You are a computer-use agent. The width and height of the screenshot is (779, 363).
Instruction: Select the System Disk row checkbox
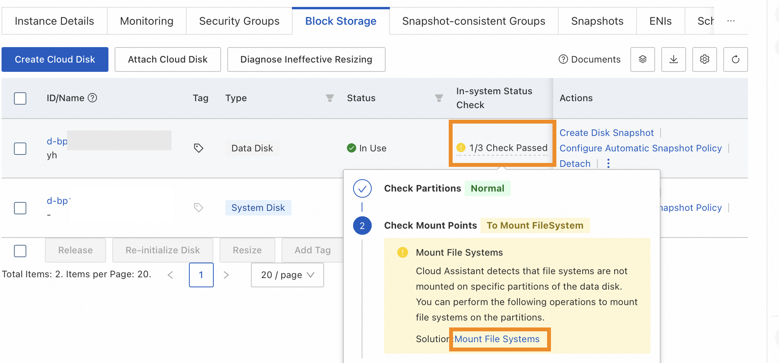tap(20, 208)
